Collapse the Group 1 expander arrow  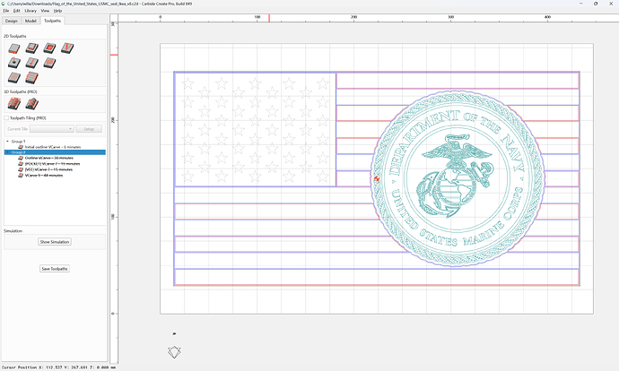[x=7, y=142]
